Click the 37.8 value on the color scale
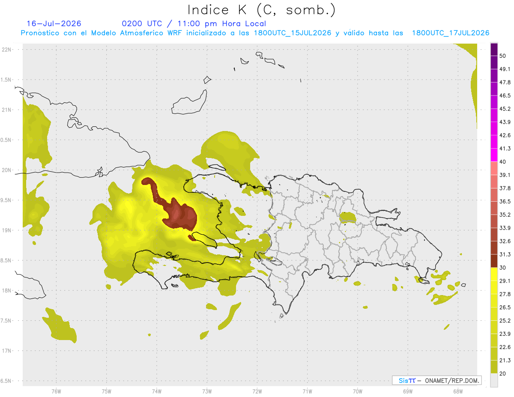 tap(505, 188)
